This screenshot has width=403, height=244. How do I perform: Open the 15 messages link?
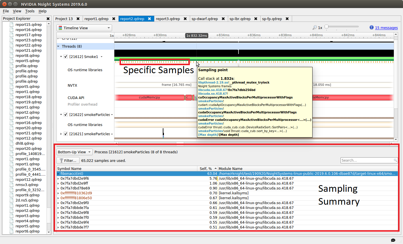(x=387, y=28)
